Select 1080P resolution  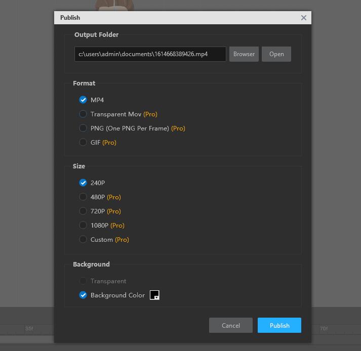tap(83, 226)
